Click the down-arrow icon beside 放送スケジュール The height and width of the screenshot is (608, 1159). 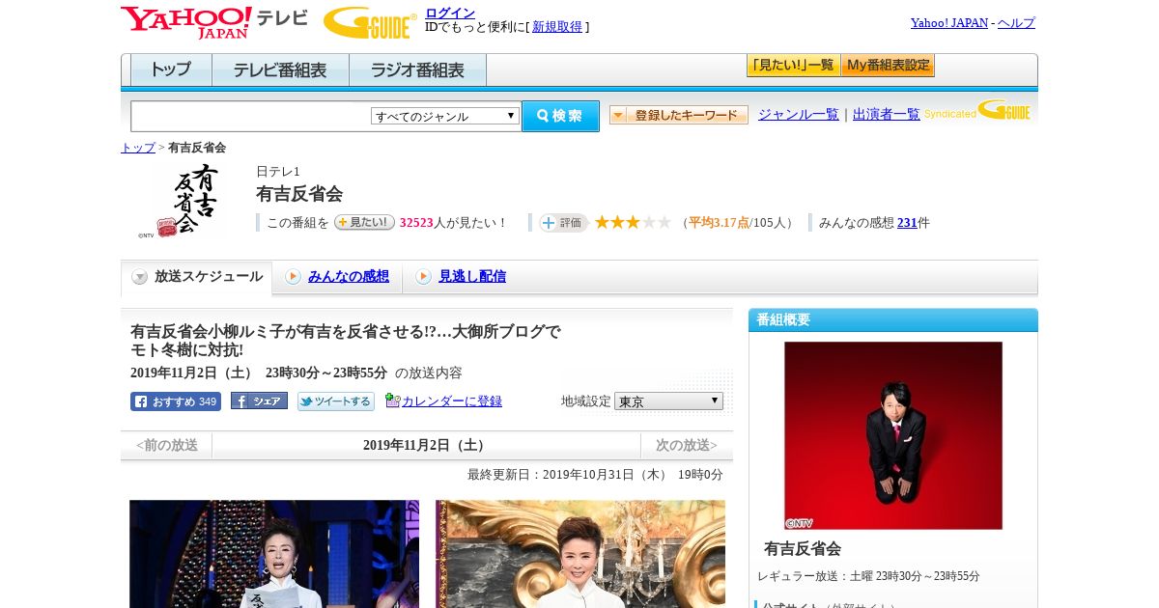point(140,277)
